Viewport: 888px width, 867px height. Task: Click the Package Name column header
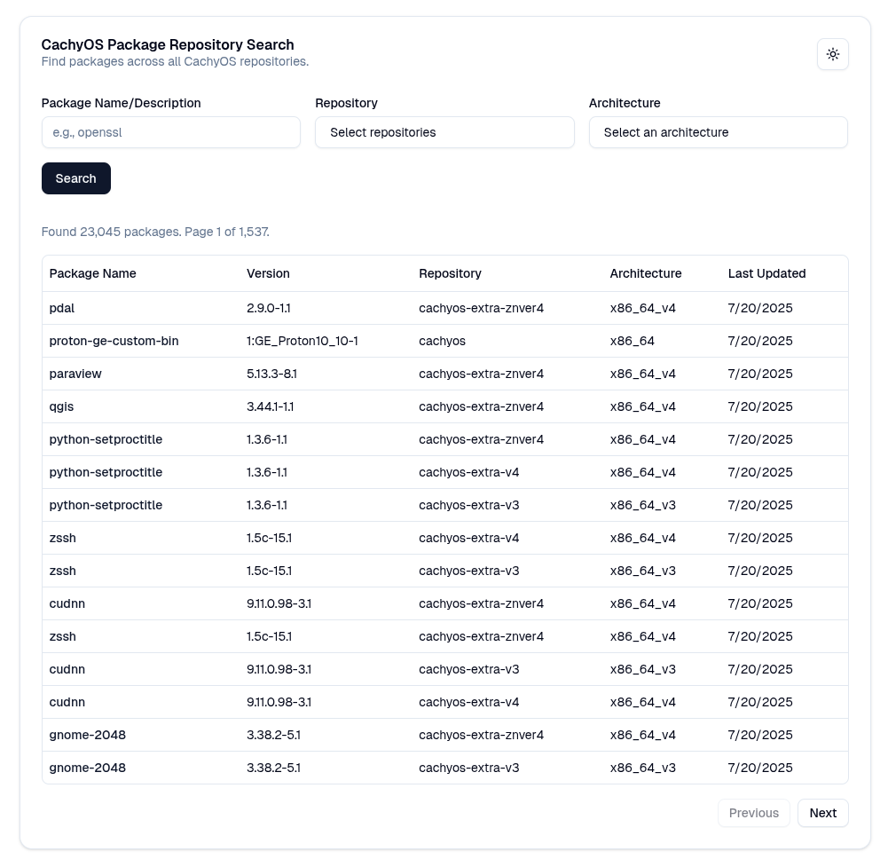point(93,273)
